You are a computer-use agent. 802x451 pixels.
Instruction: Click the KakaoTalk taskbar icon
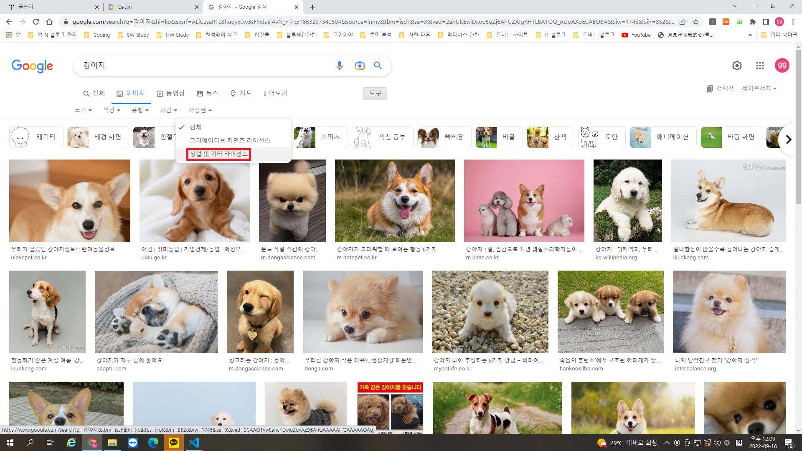click(x=174, y=443)
